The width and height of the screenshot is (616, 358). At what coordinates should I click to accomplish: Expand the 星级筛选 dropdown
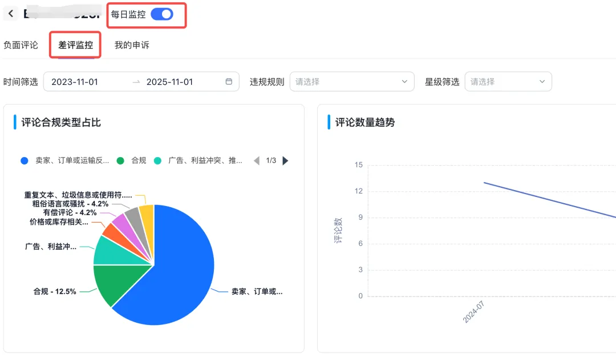pos(508,81)
